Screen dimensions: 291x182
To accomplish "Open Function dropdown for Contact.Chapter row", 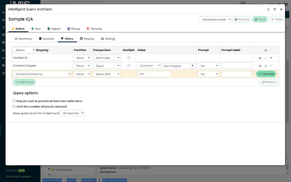I will tap(82, 66).
